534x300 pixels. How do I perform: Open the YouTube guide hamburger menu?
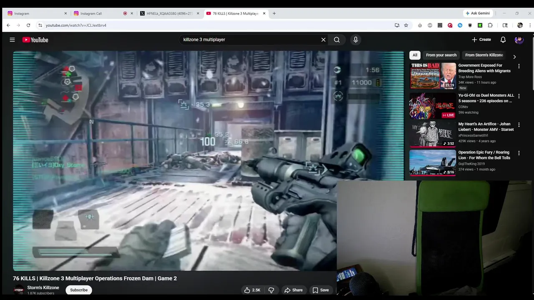tap(12, 40)
